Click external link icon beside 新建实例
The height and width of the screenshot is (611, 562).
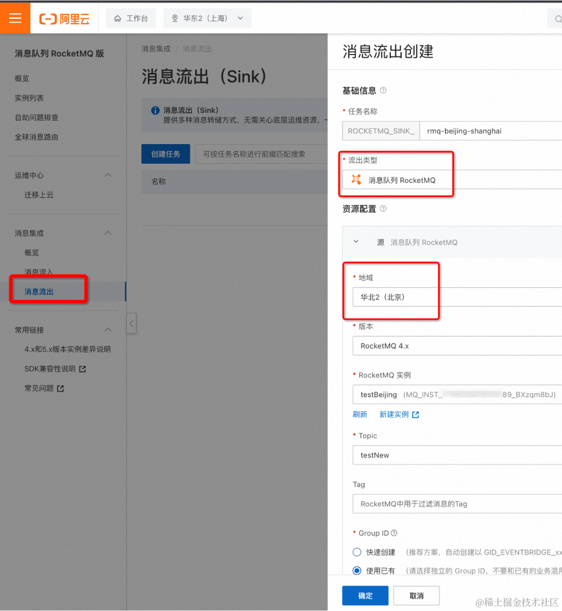[x=416, y=414]
